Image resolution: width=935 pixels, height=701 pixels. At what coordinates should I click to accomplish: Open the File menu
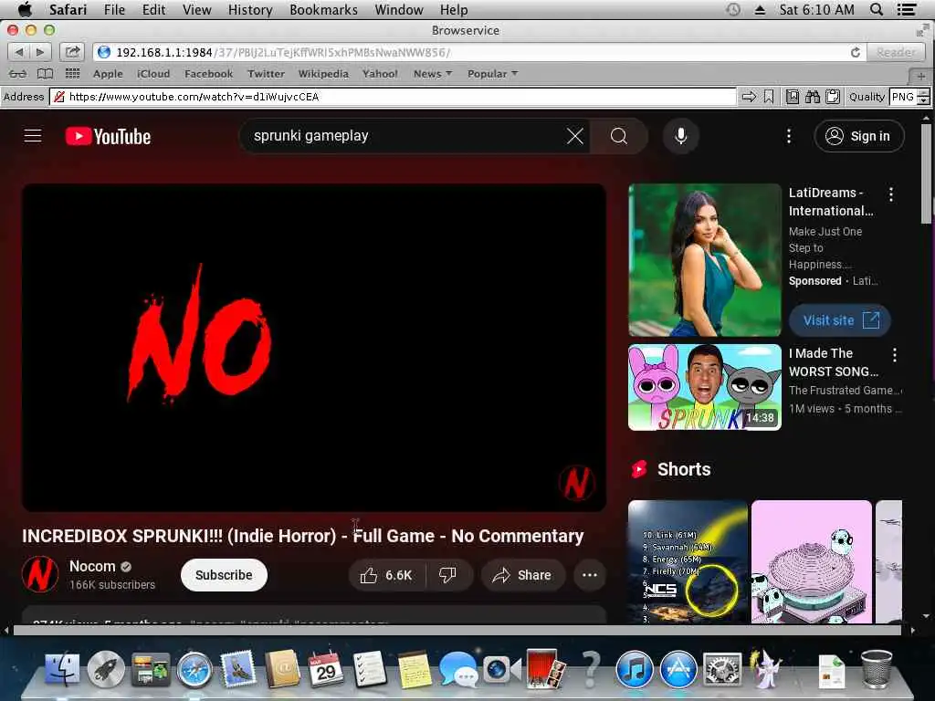pyautogui.click(x=114, y=9)
